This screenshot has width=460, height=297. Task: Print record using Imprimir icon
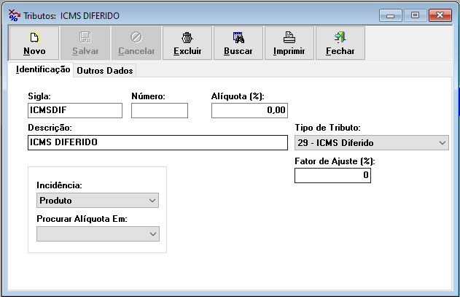289,38
